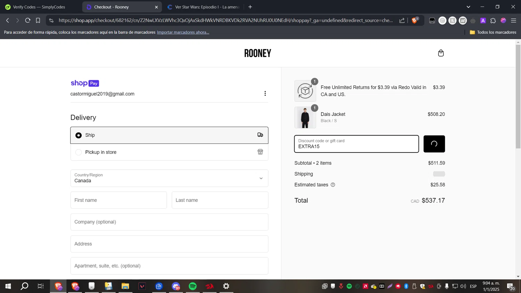Click the castormiguel2019@gmail.com email text

point(102,94)
